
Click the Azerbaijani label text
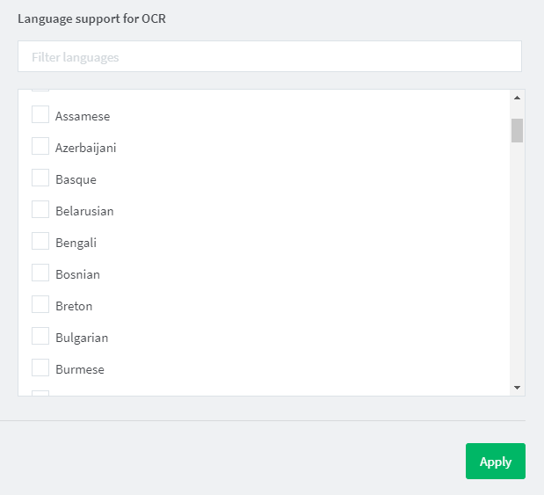[86, 148]
